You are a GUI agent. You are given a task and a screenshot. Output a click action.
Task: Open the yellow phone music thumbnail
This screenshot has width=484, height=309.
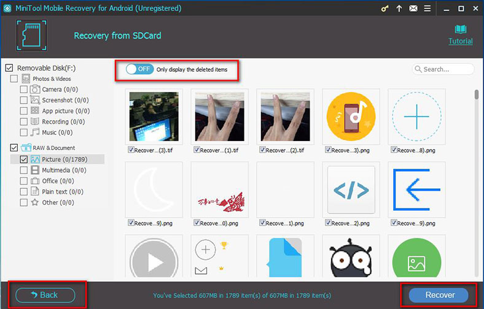[x=351, y=116]
